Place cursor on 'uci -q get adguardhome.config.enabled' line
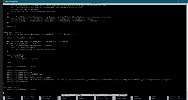 tap(40, 34)
